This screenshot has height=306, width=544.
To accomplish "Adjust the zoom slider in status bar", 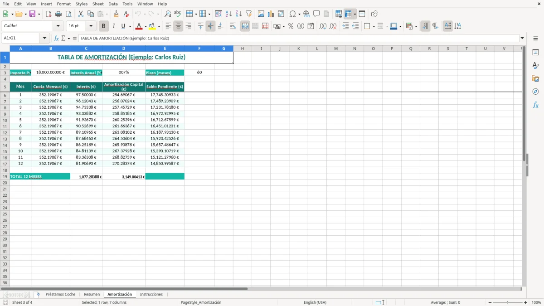I will coord(507,302).
